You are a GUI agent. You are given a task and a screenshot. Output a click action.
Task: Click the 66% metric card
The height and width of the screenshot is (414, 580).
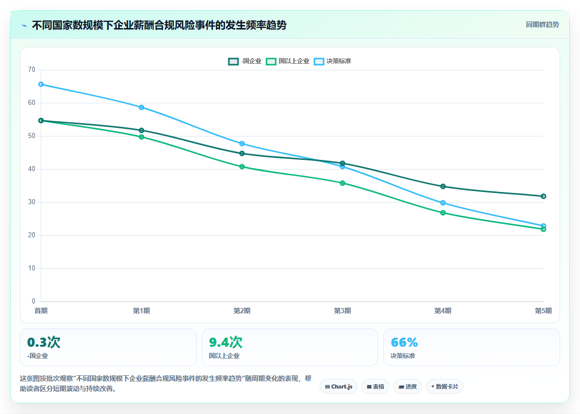point(471,347)
